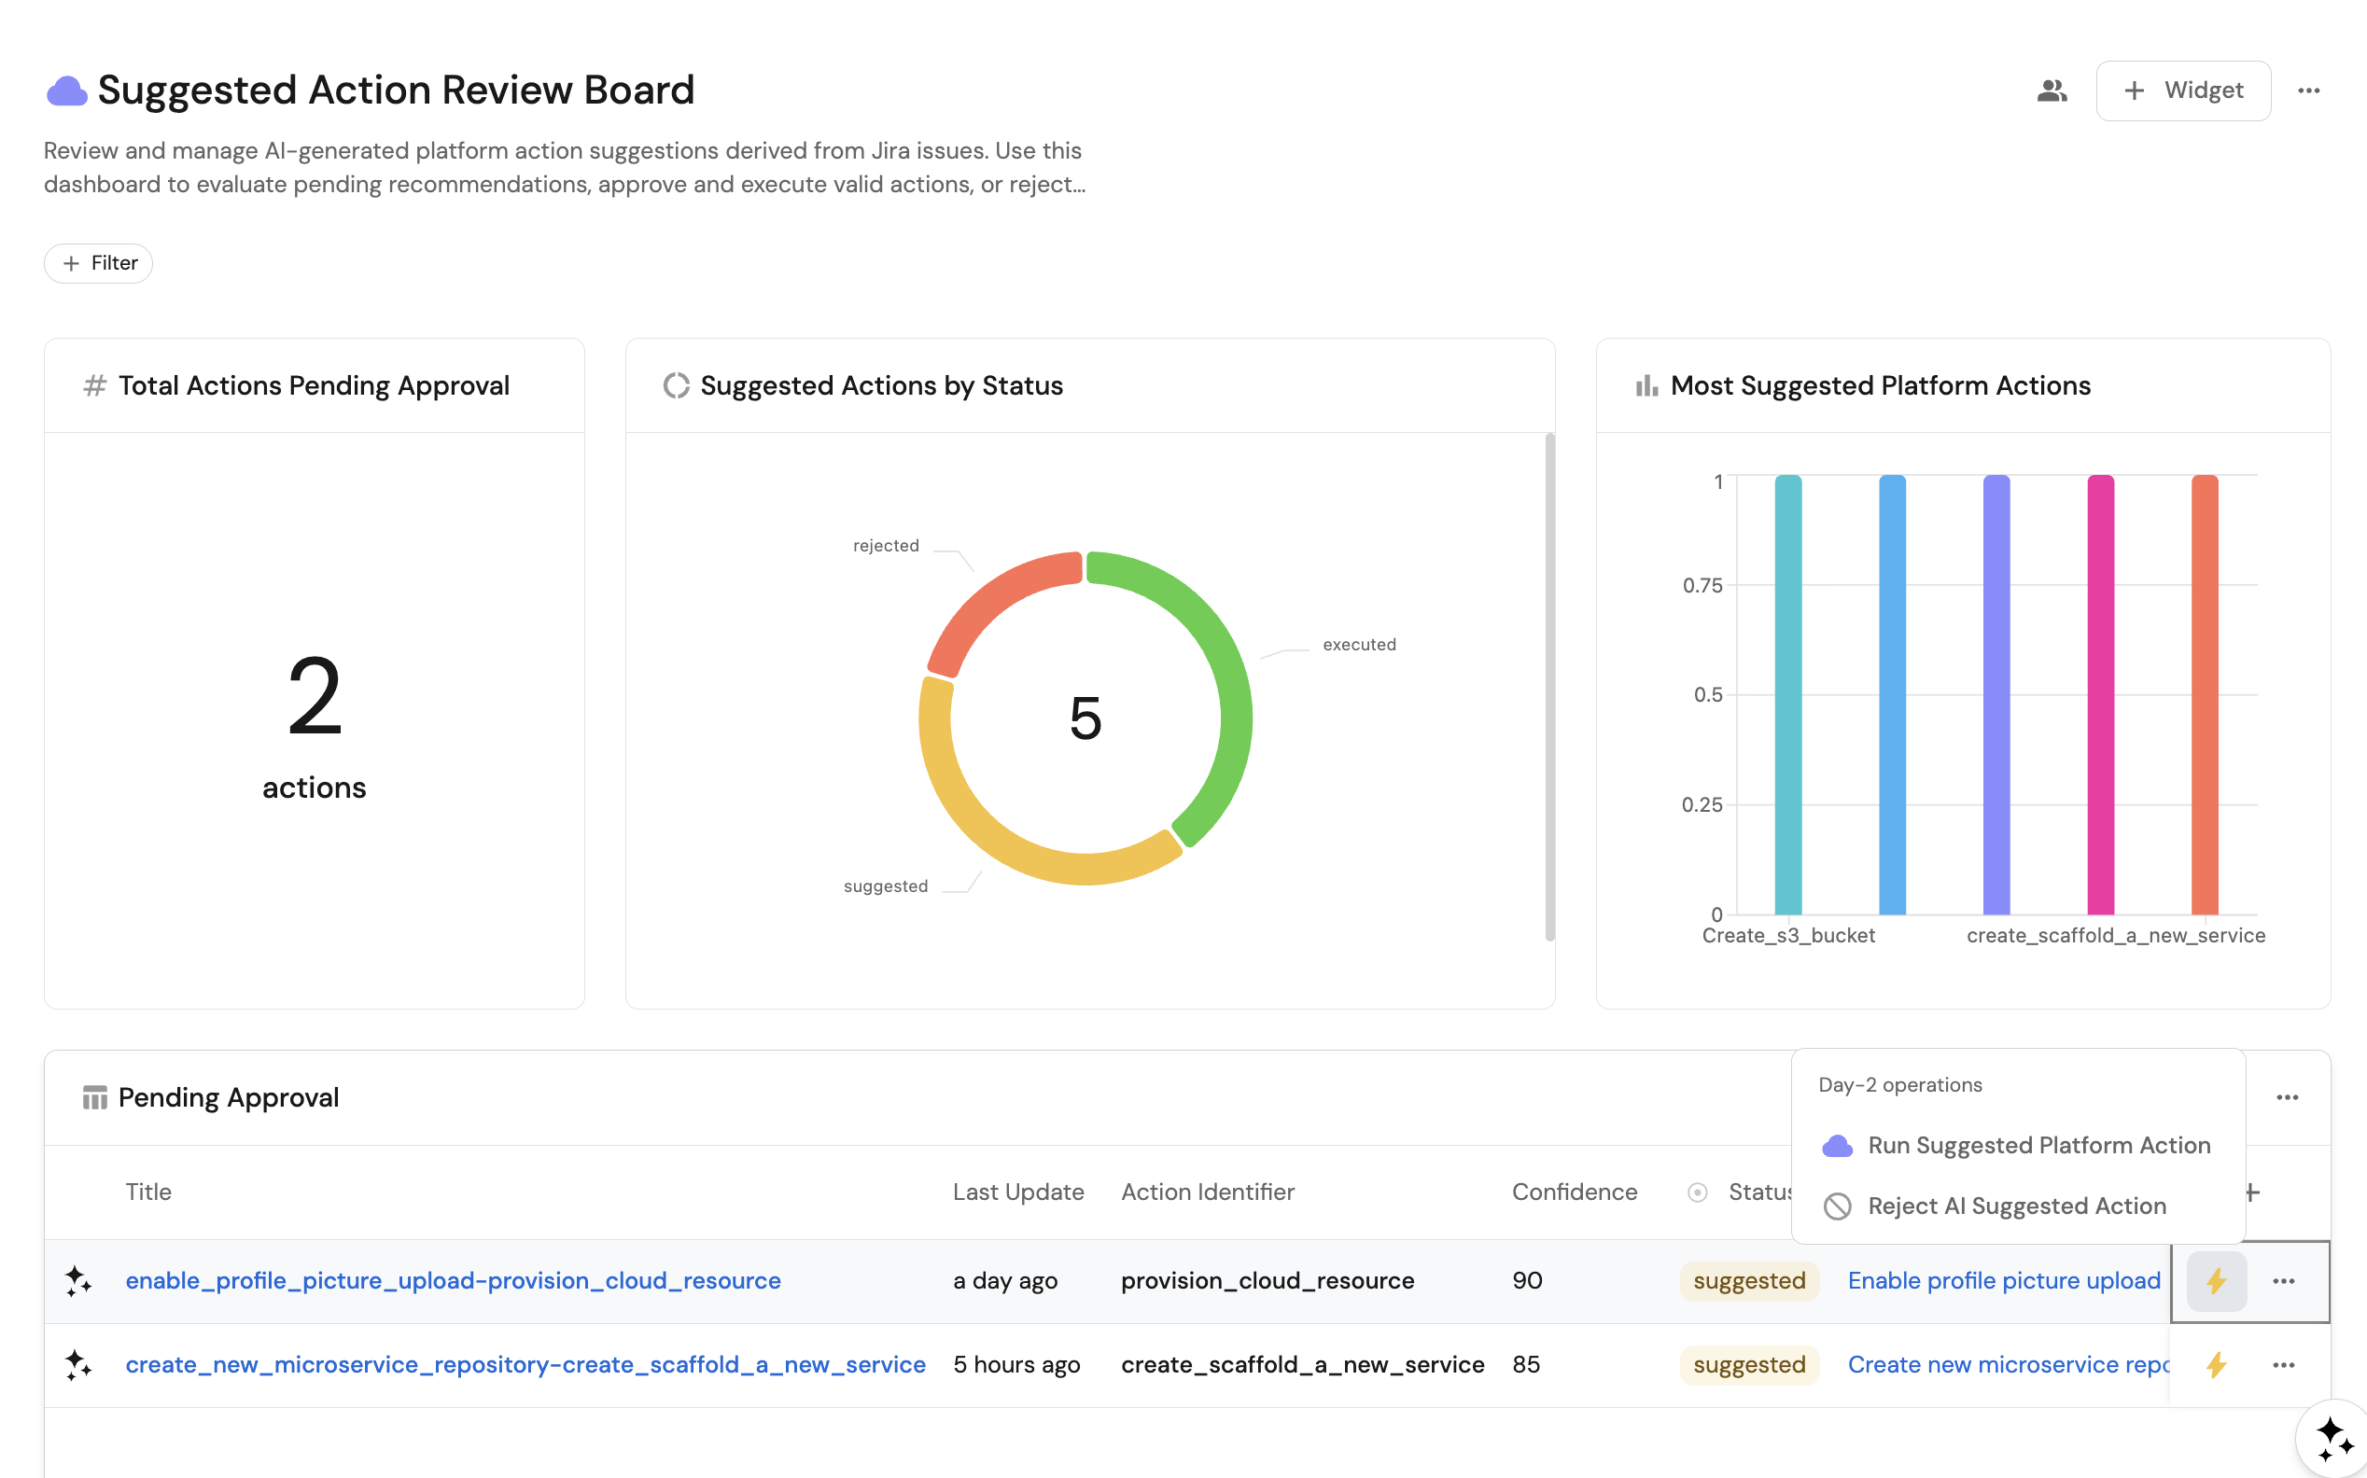The height and width of the screenshot is (1478, 2367).
Task: Open the dashboard users permissions icon
Action: coord(2052,91)
